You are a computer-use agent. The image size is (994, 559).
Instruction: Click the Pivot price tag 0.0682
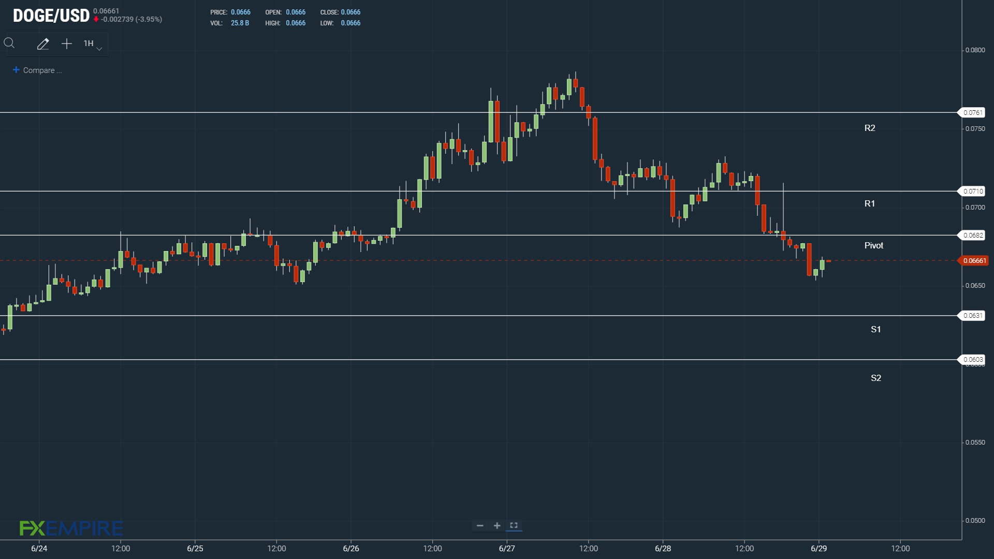tap(972, 236)
